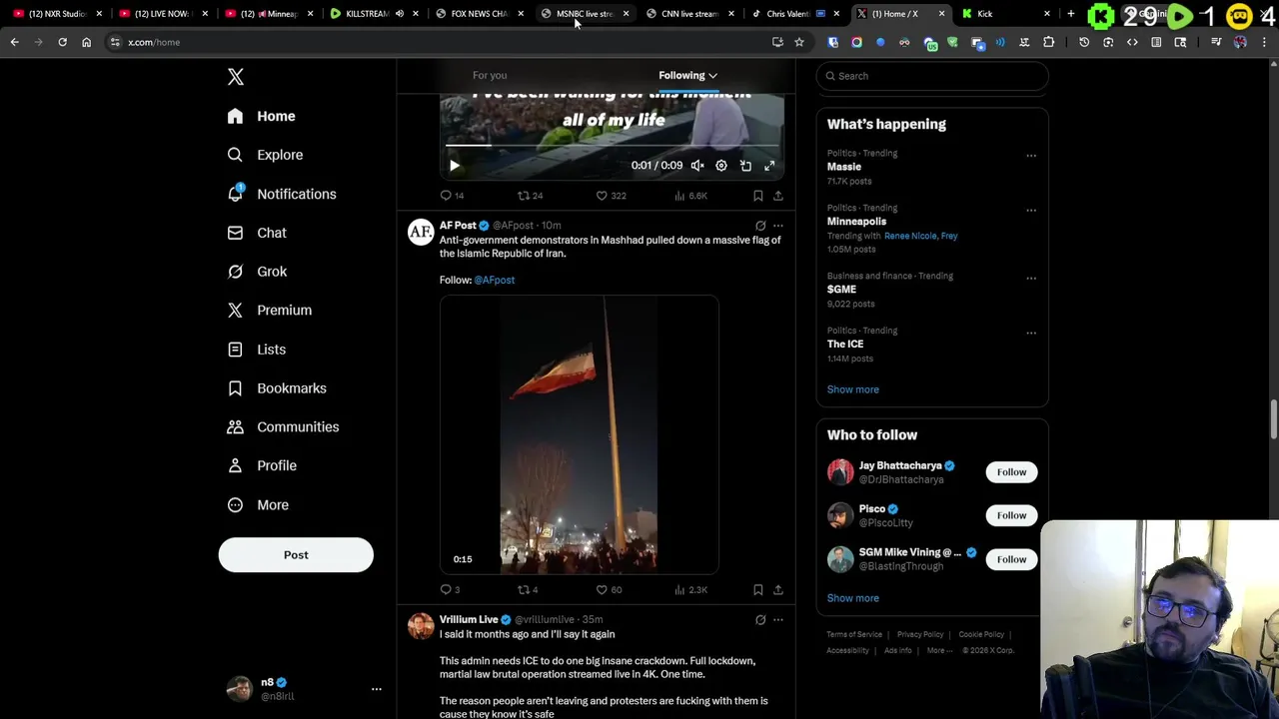
Task: Open account options next to n8
Action: [x=377, y=689]
